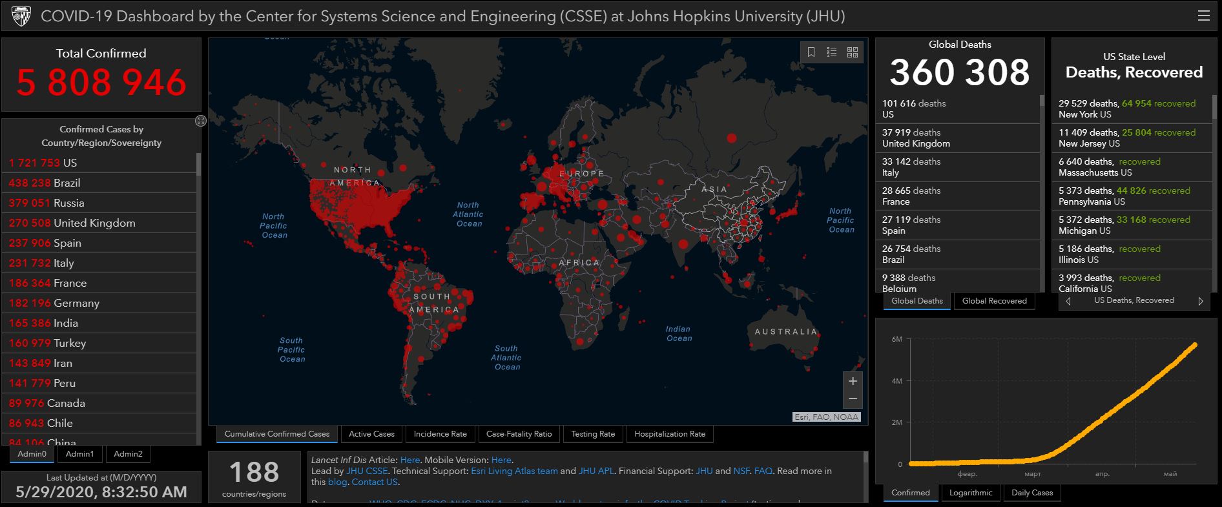The height and width of the screenshot is (507, 1222).
Task: Switch to the Active Cases map tab
Action: (x=371, y=434)
